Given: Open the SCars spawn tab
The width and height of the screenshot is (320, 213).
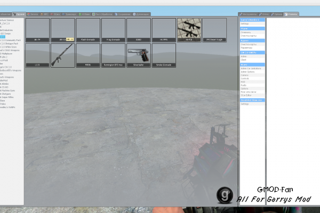Looking at the screenshot, I should pyautogui.click(x=55, y=14).
